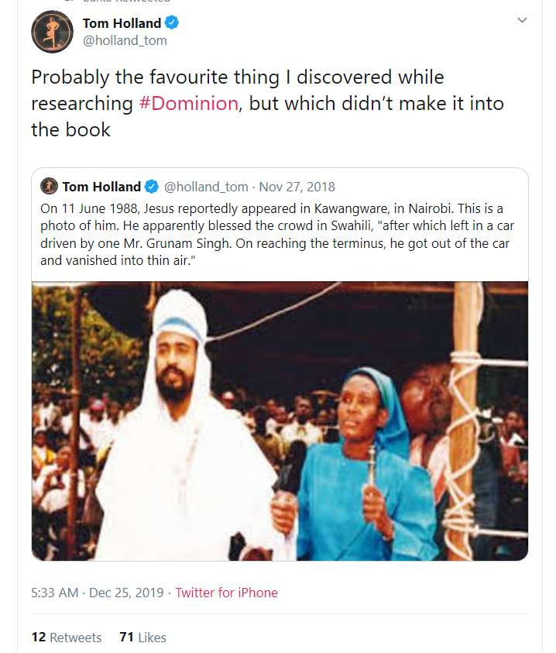
Task: Click the @holland_tom handle under the top name
Action: pos(125,41)
